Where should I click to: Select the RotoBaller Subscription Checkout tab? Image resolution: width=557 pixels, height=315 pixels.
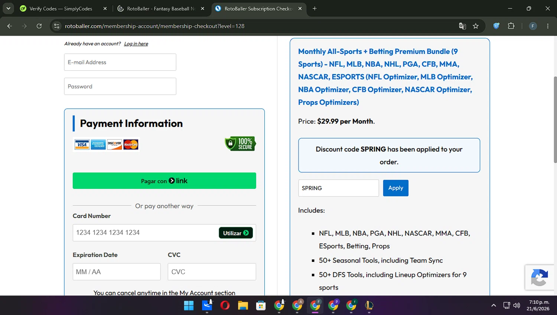pos(258,9)
